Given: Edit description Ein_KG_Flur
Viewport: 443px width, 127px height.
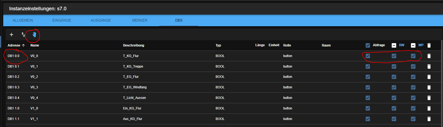Looking at the screenshot, I should (x=132, y=108).
